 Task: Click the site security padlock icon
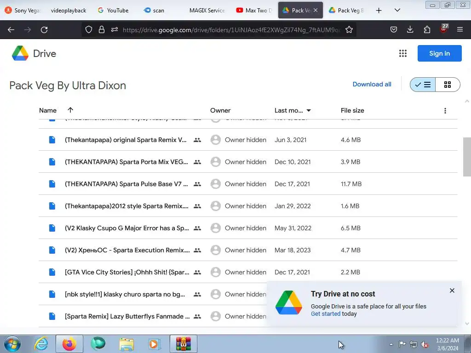pos(102,29)
